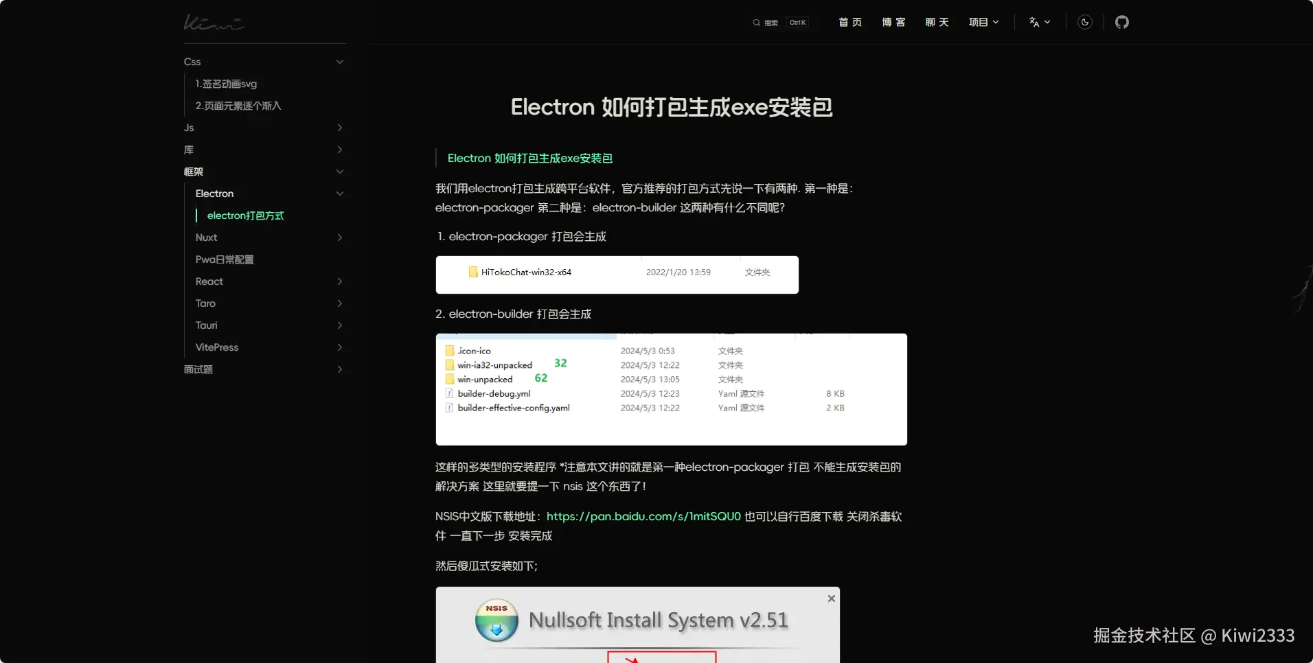The height and width of the screenshot is (663, 1313).
Task: Toggle the moon/sun appearance switch
Action: click(1085, 22)
